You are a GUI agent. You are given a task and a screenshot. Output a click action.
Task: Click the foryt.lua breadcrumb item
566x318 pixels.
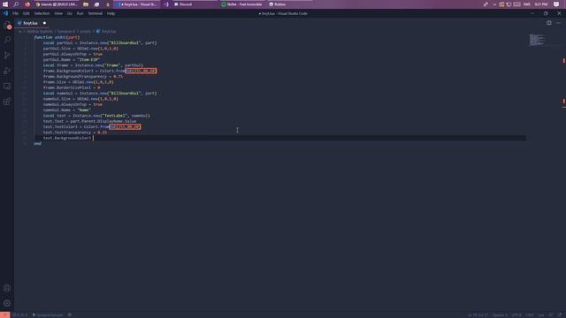pyautogui.click(x=106, y=32)
